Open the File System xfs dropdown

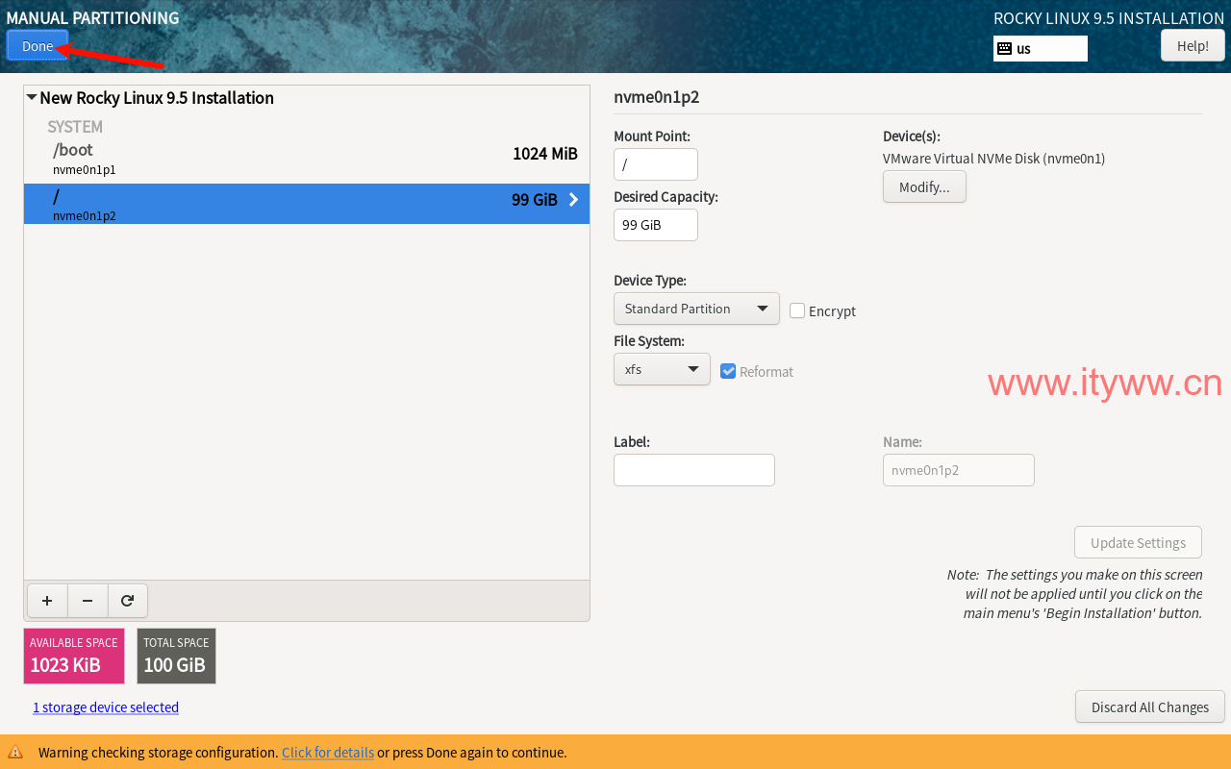(x=662, y=369)
